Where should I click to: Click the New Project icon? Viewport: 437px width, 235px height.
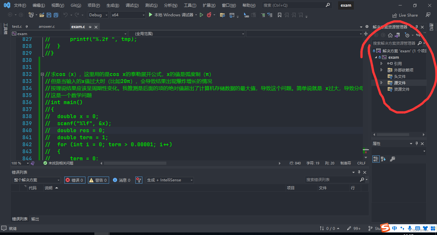tap(31, 15)
